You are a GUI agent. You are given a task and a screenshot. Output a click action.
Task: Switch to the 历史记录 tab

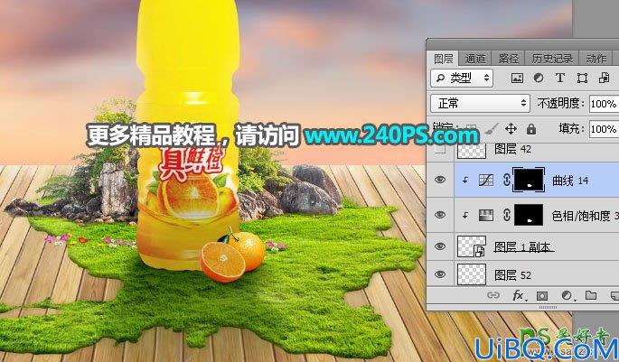point(552,59)
